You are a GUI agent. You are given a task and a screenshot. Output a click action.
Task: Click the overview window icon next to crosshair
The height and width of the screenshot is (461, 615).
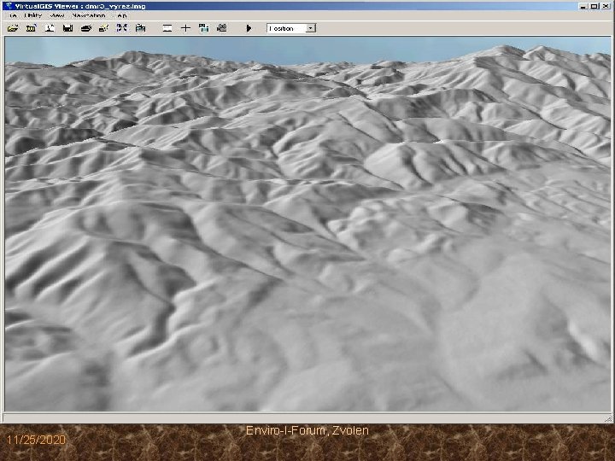(203, 28)
